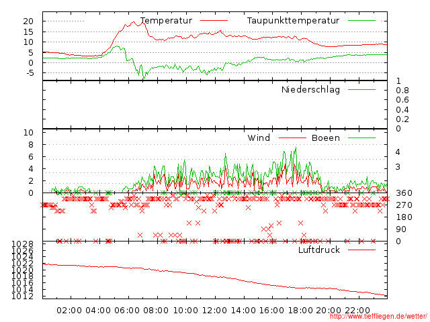Click the 15 value on temperature axis
The width and height of the screenshot is (430, 322).
pos(28,32)
